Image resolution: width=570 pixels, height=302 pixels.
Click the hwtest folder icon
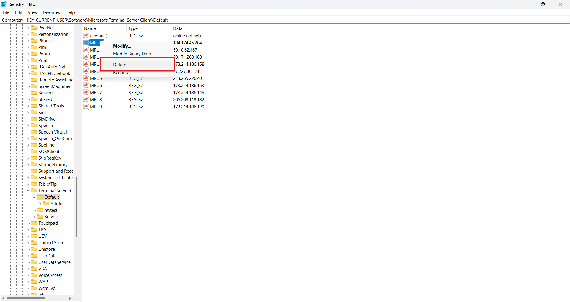click(40, 210)
